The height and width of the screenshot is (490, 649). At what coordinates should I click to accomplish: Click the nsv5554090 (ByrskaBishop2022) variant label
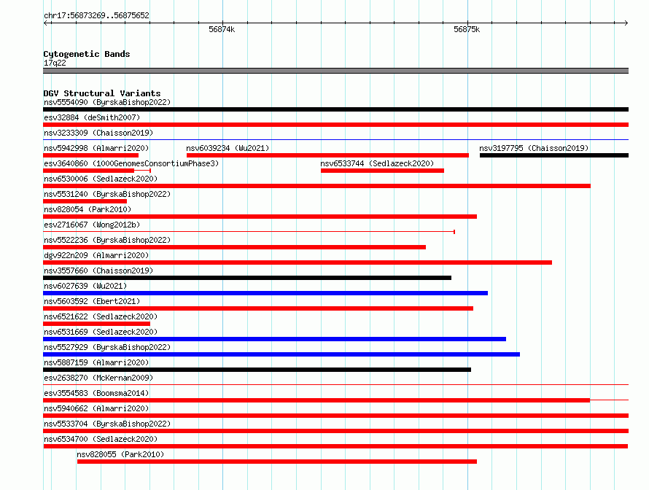[107, 102]
